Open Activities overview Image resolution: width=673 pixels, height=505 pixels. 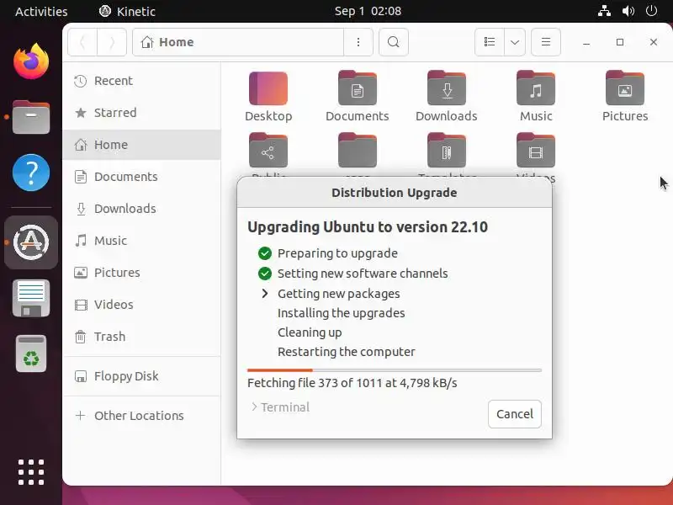pos(41,11)
